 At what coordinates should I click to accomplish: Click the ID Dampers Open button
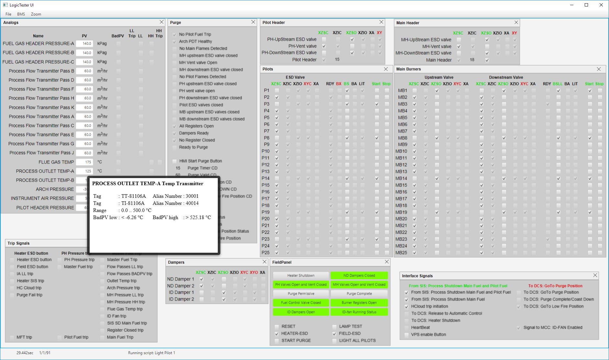[x=301, y=312]
